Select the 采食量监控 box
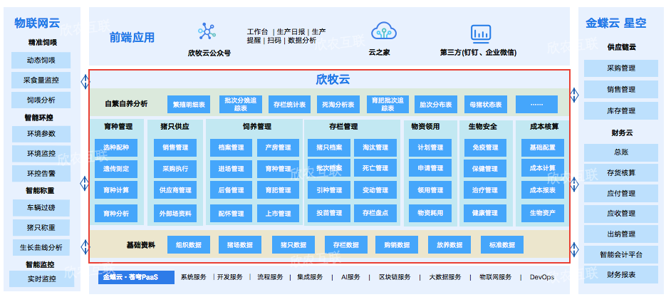Screen dimensions: 671x302 click(41, 80)
